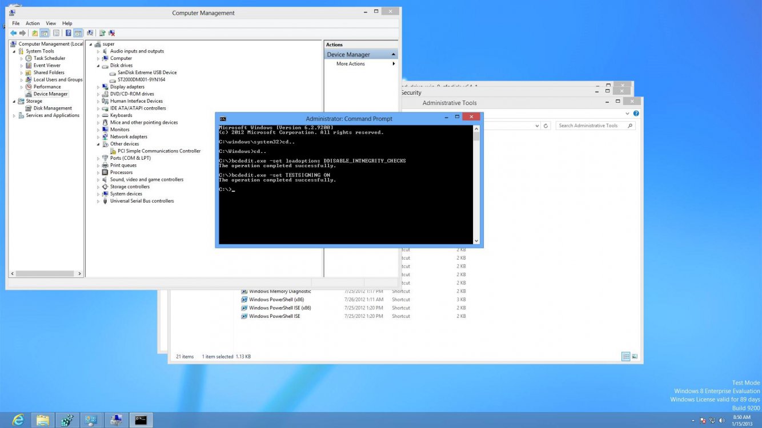Click the Monitors category icon
762x428 pixels.
[105, 130]
